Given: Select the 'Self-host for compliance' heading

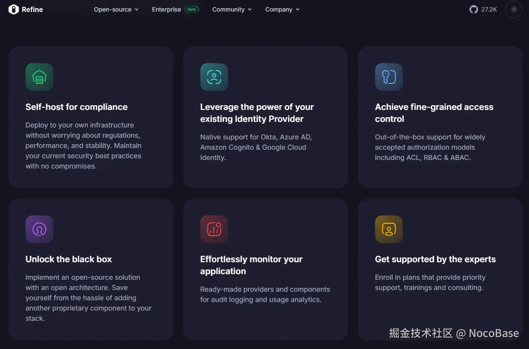Looking at the screenshot, I should tap(77, 107).
